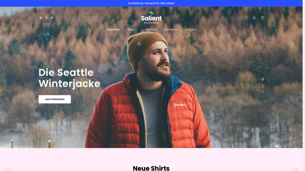This screenshot has height=171, width=305.
Task: Open the Kontakt page link
Action: [x=190, y=30]
